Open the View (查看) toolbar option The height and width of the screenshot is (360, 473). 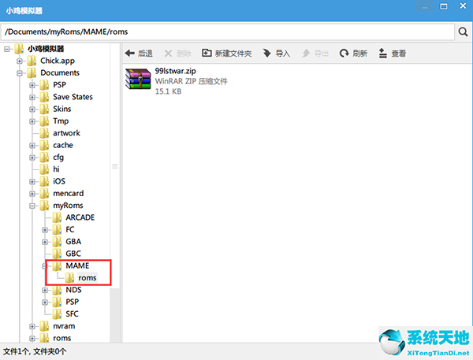pyautogui.click(x=383, y=54)
